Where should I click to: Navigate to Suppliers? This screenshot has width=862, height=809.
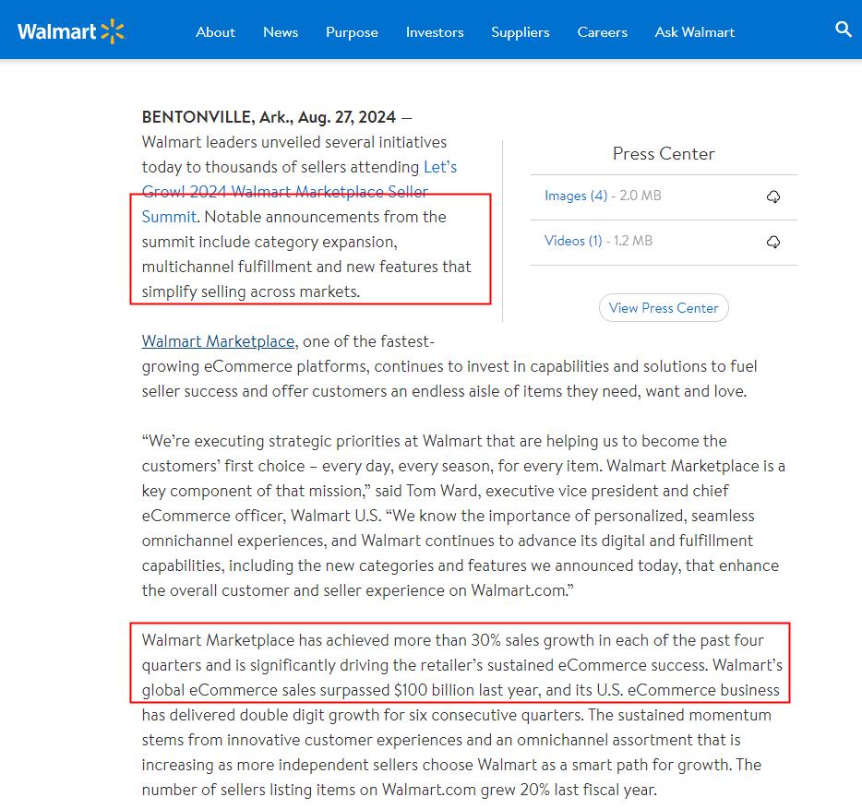click(521, 31)
